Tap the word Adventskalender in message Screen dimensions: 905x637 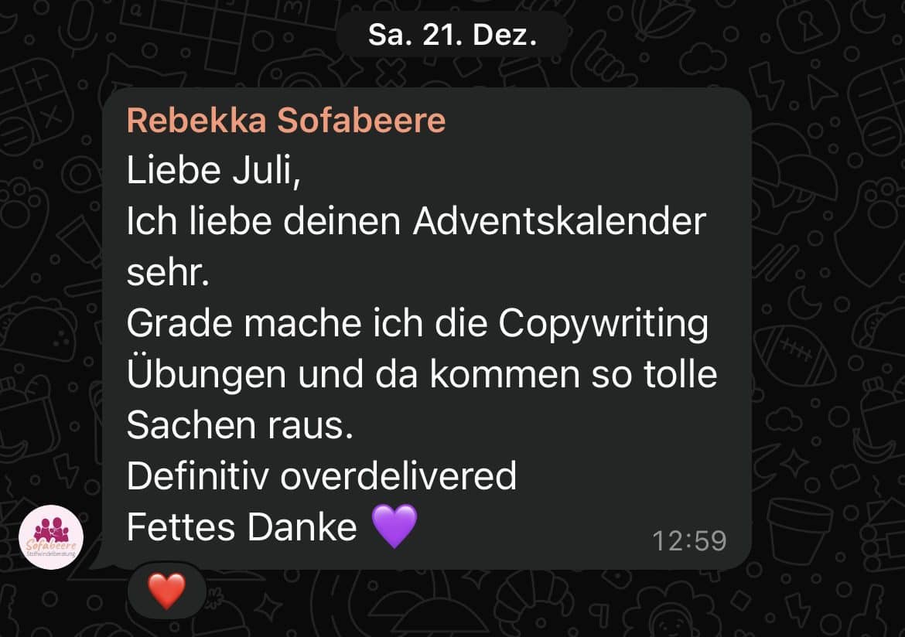[x=559, y=221]
